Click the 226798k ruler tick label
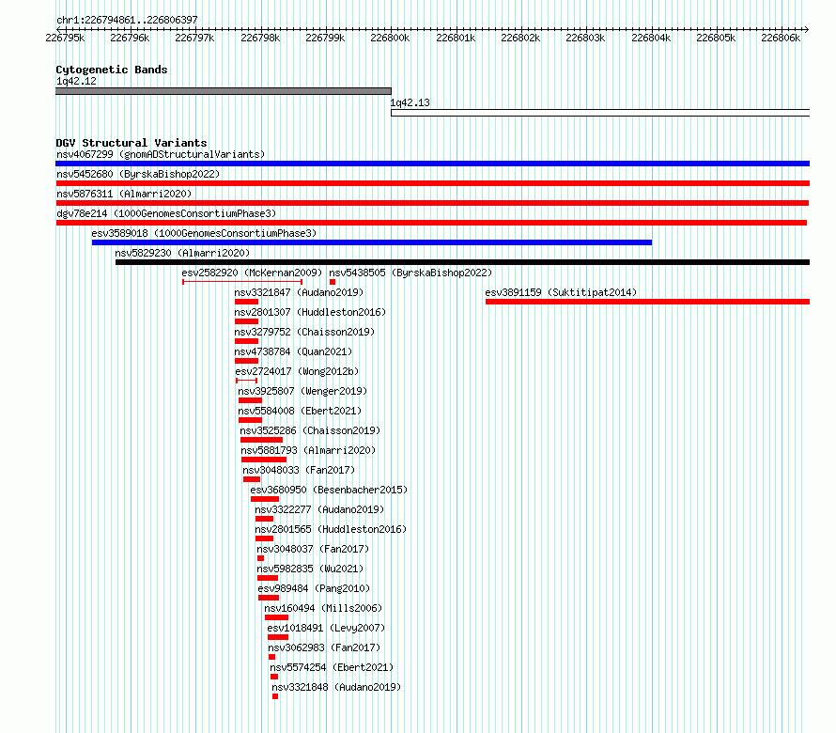The image size is (836, 733). 260,38
